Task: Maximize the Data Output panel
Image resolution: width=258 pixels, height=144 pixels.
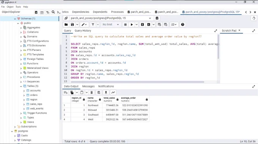Action: [253, 86]
